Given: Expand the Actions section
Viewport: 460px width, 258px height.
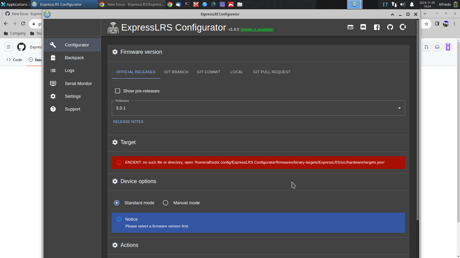Looking at the screenshot, I should tap(129, 245).
